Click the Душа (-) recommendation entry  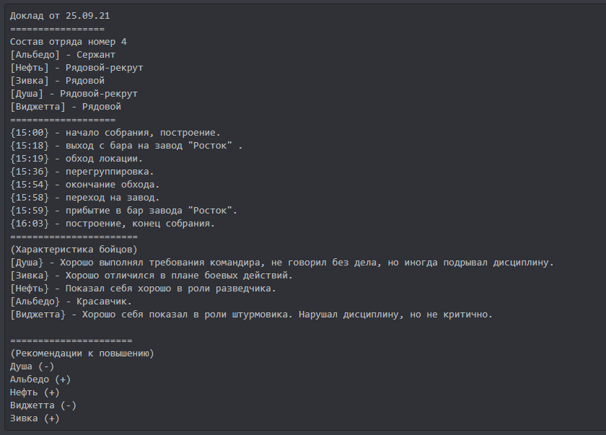32,366
